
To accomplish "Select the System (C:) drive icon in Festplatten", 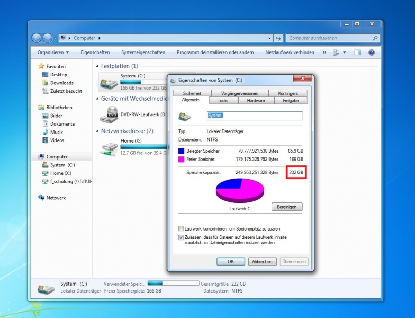I will click(109, 83).
